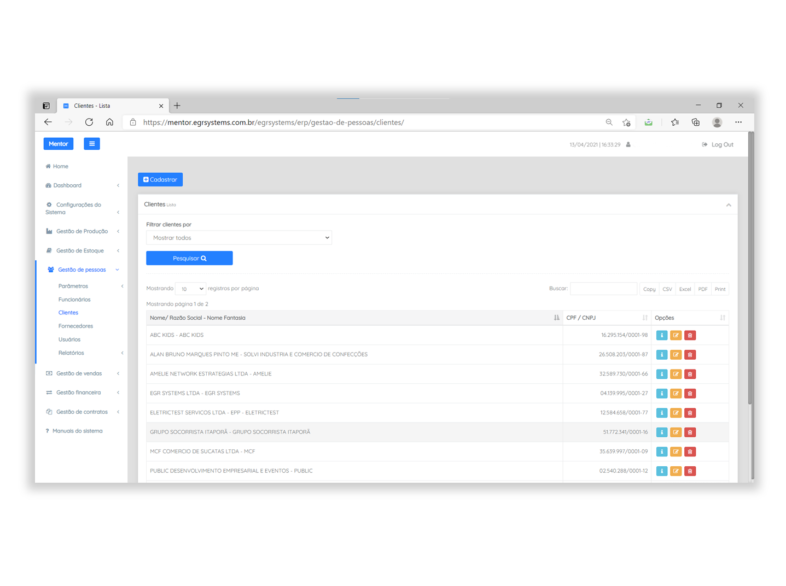This screenshot has width=786, height=586.
Task: Focus the Buscar search field
Action: (603, 289)
